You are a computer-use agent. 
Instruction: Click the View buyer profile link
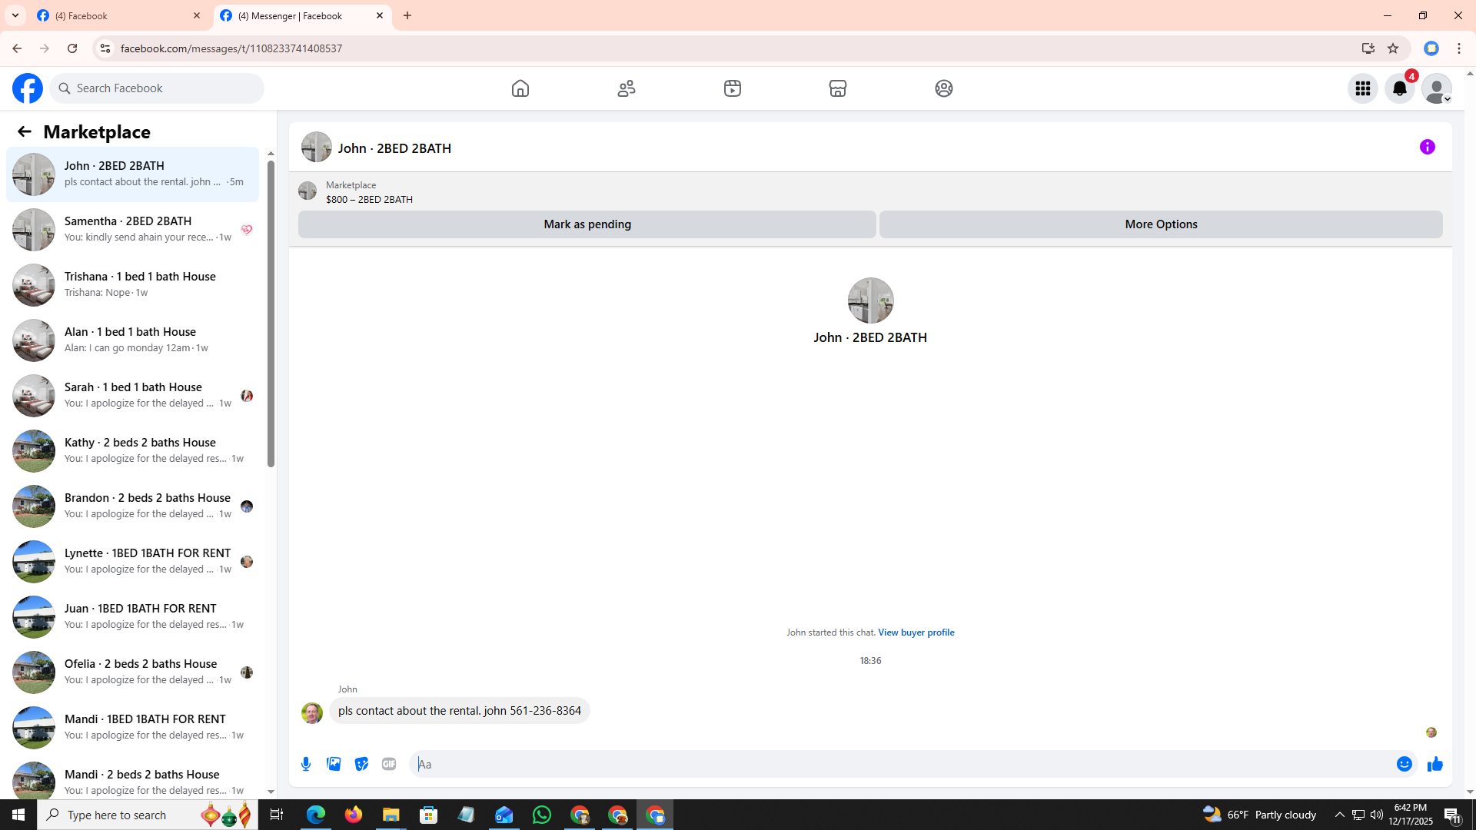(x=916, y=632)
